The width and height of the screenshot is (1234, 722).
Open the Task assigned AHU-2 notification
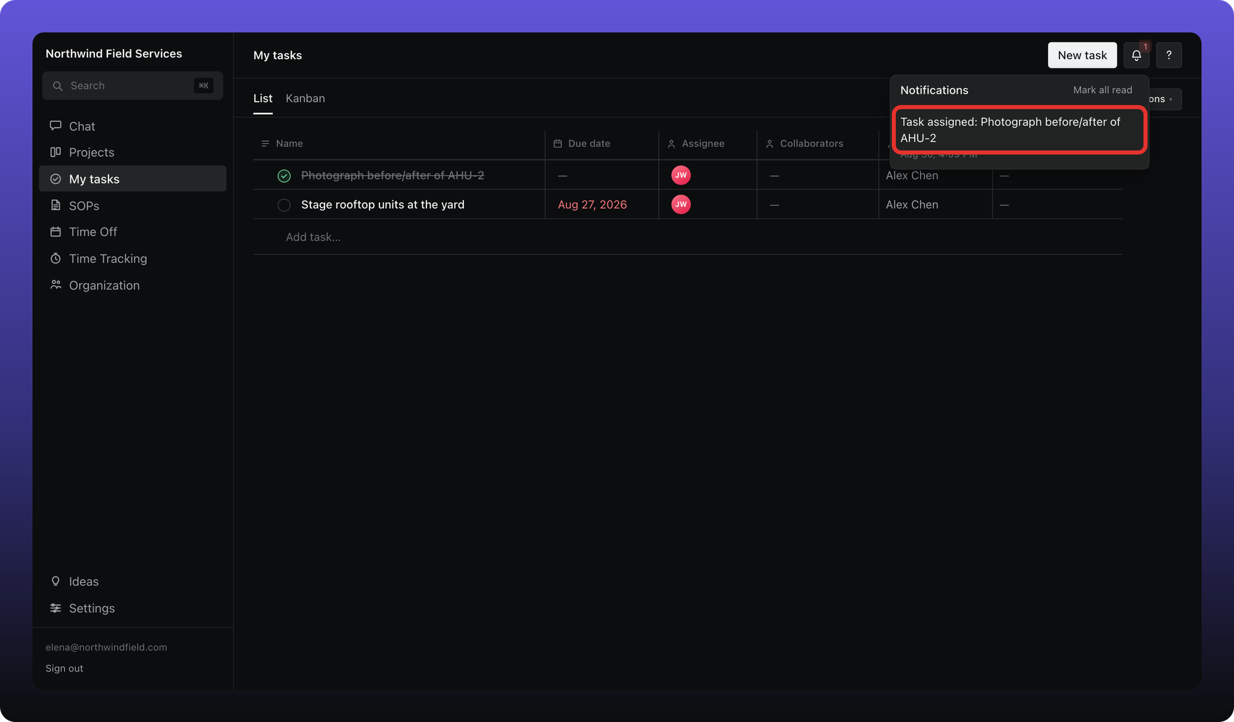(1019, 130)
